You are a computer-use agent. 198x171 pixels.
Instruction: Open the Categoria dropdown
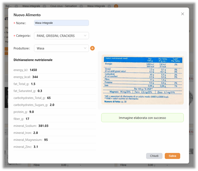62,36
